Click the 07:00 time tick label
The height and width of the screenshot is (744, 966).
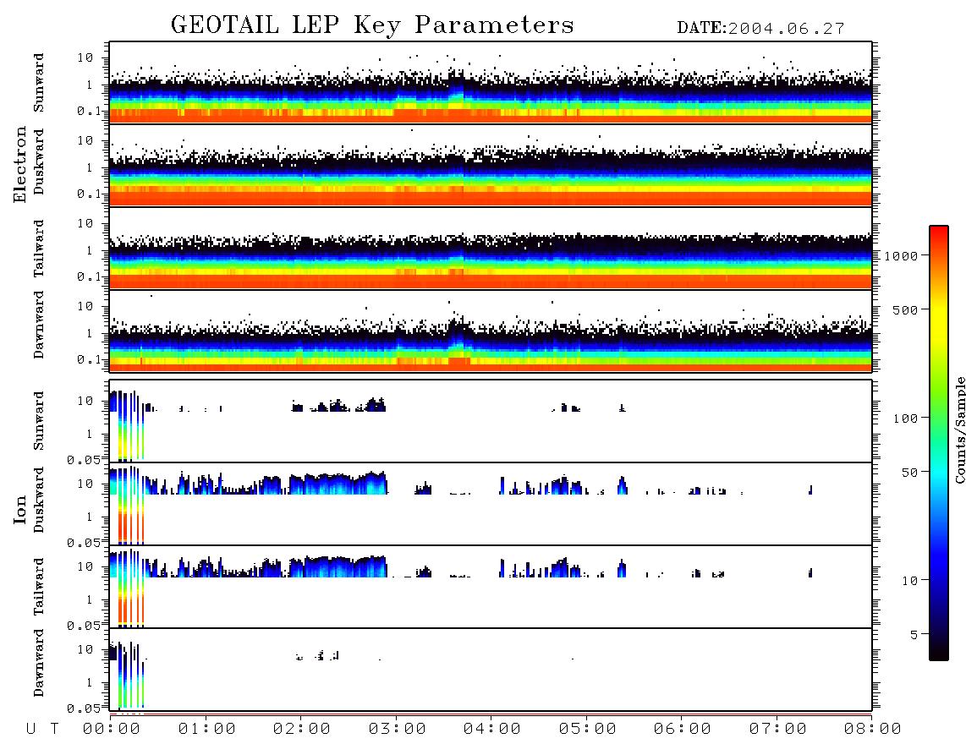click(778, 730)
